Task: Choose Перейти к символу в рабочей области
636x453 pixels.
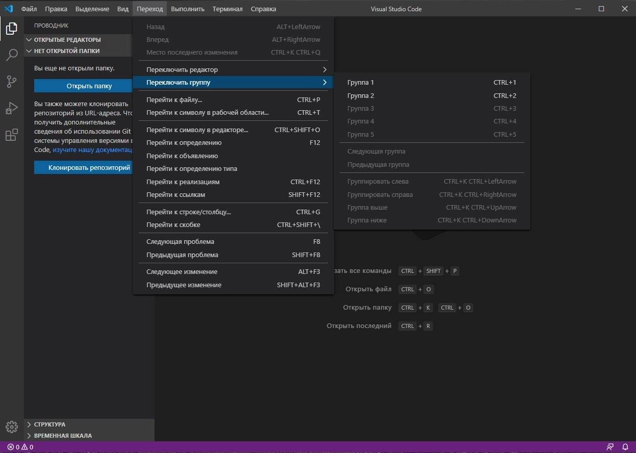Action: [233, 113]
